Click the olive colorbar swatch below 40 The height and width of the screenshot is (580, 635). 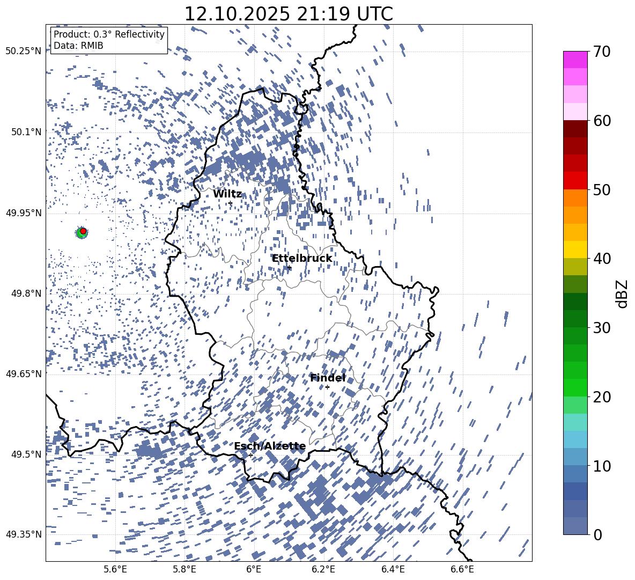click(575, 267)
